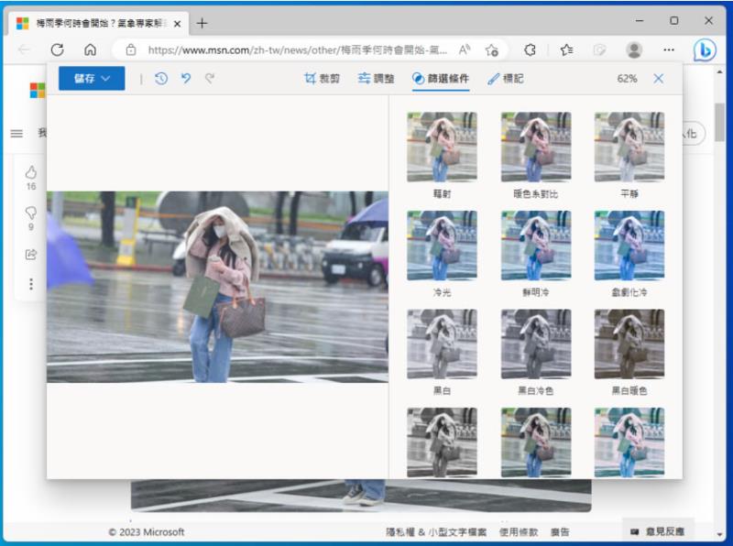Open a new browser tab
This screenshot has width=733, height=546.
point(202,23)
